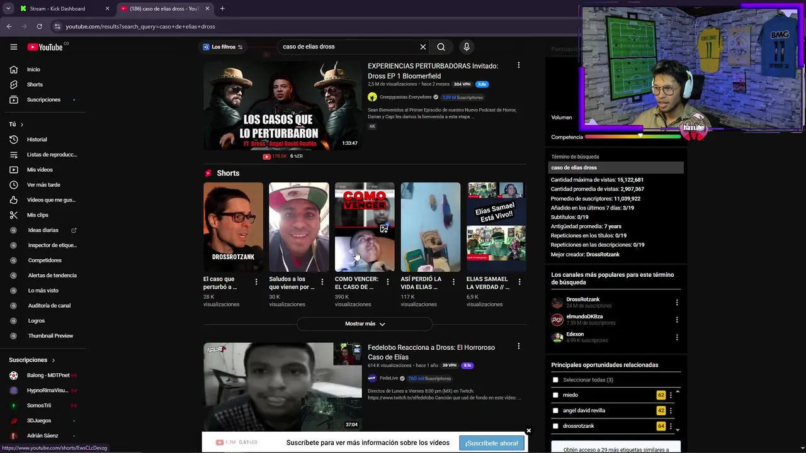Open Creepypastas Everywhere channel link

406,97
